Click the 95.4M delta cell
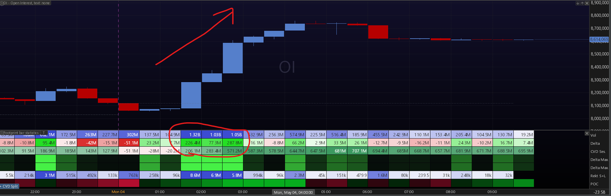This screenshot has height=196, width=611. click(x=45, y=143)
